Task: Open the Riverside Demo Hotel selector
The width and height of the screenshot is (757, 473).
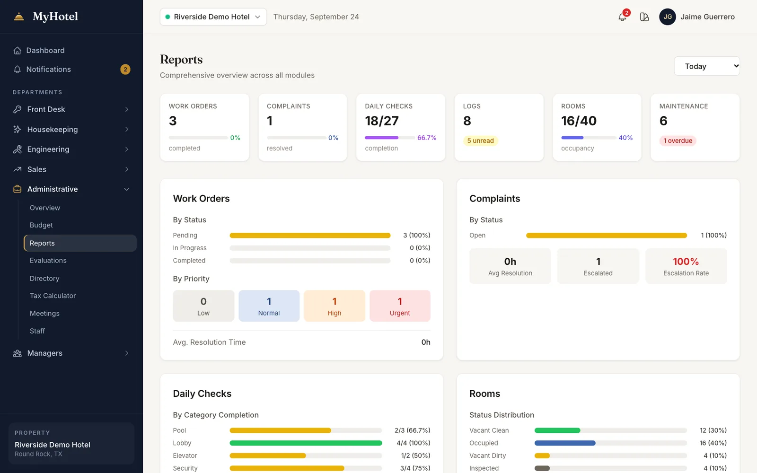Action: [x=213, y=17]
